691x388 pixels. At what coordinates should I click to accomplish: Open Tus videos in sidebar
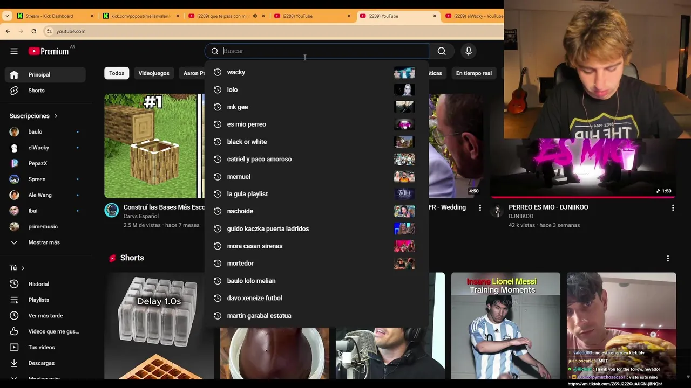pyautogui.click(x=45, y=347)
